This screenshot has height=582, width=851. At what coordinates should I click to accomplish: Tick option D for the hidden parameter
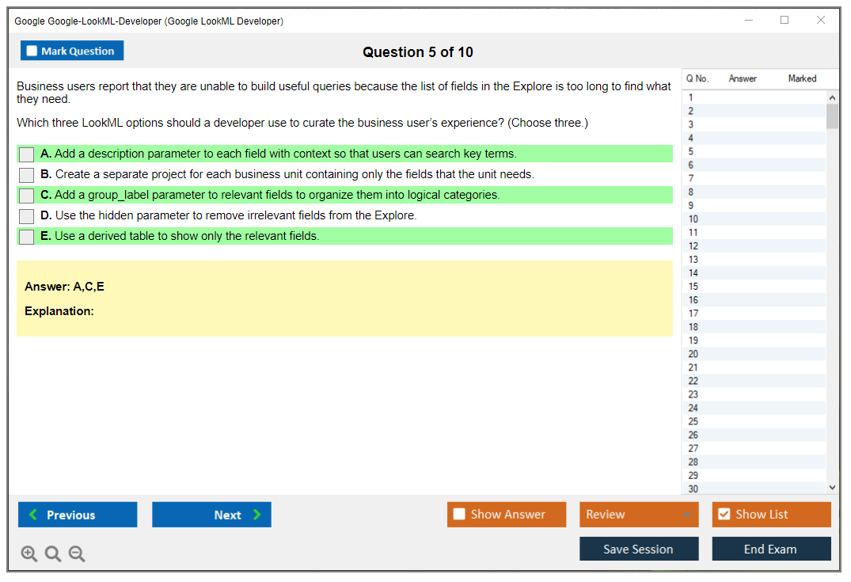point(27,216)
